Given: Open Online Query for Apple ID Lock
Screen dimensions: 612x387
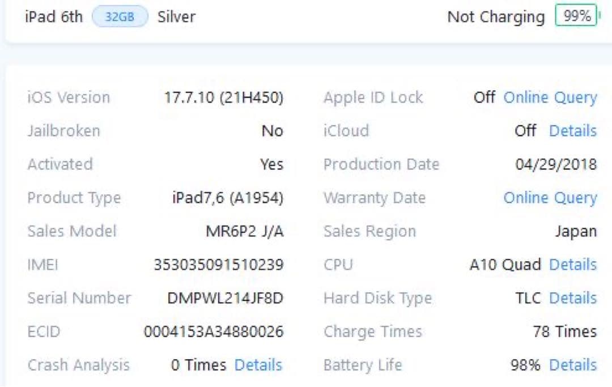Looking at the screenshot, I should tap(550, 97).
